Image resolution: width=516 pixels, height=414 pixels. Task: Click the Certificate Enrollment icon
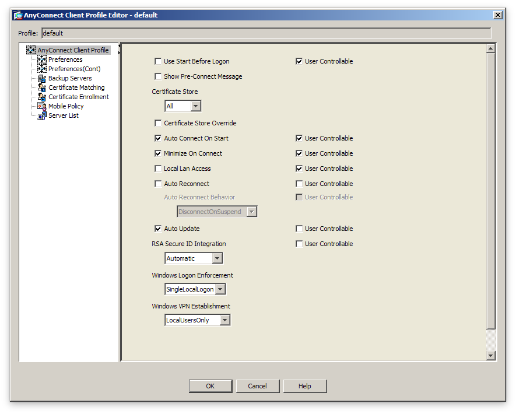pos(42,97)
